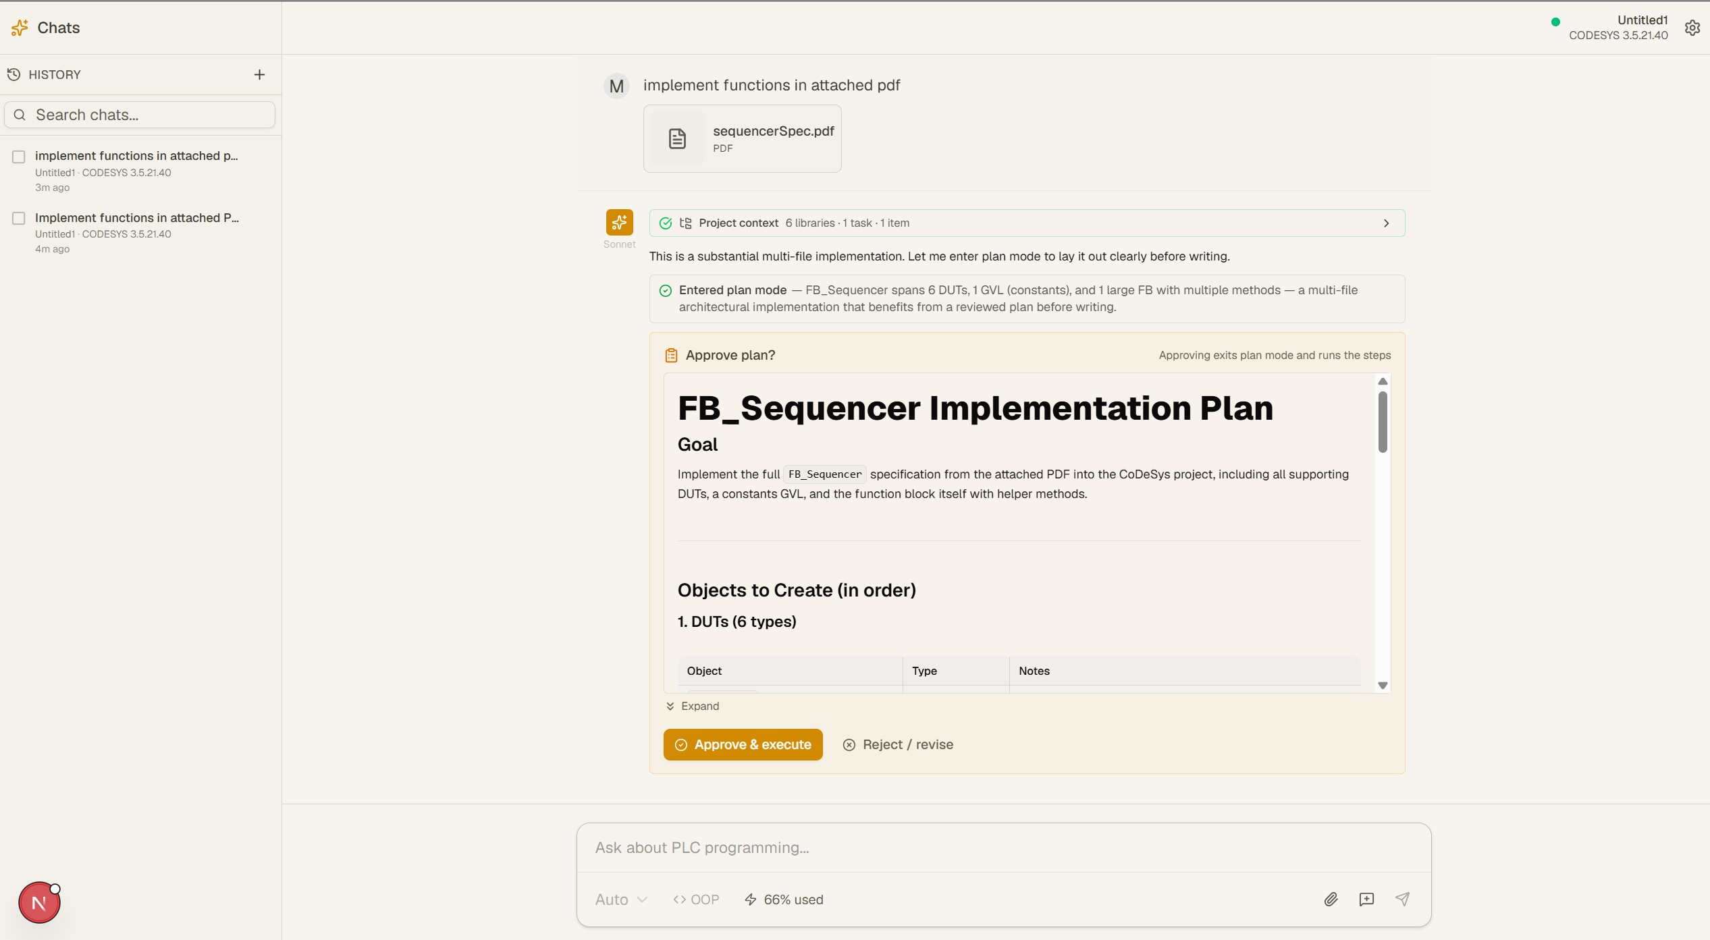This screenshot has height=940, width=1710.
Task: Click the green connection status dot
Action: point(1555,22)
